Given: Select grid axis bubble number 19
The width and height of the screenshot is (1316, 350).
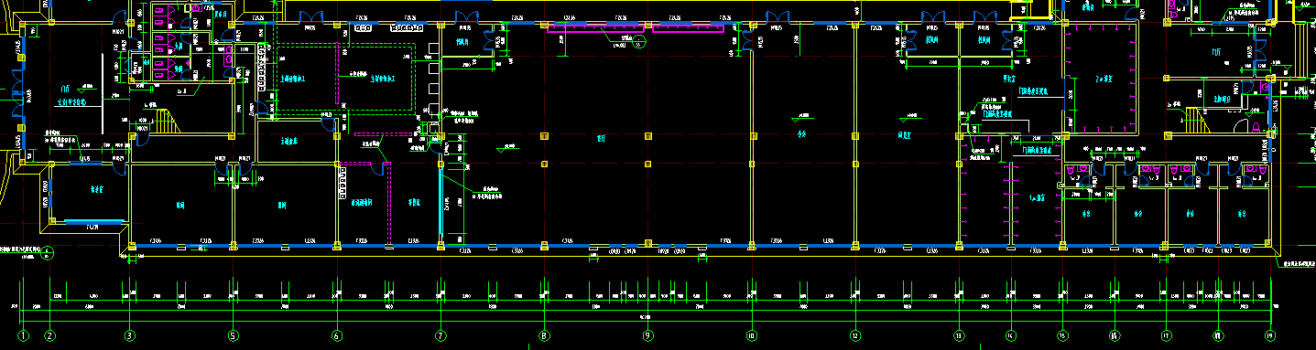Looking at the screenshot, I should (x=1270, y=335).
